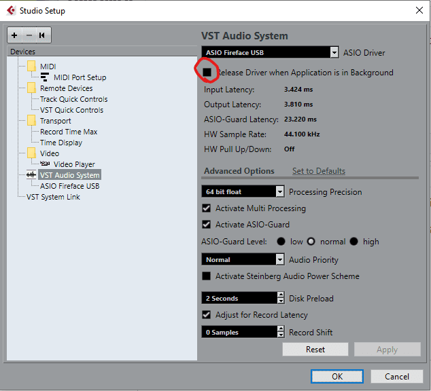This screenshot has height=391, width=431.
Task: Click the MIDI folder icon
Action: (31, 66)
